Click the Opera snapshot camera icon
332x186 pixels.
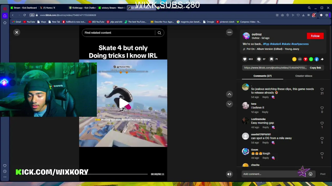[x=282, y=15]
